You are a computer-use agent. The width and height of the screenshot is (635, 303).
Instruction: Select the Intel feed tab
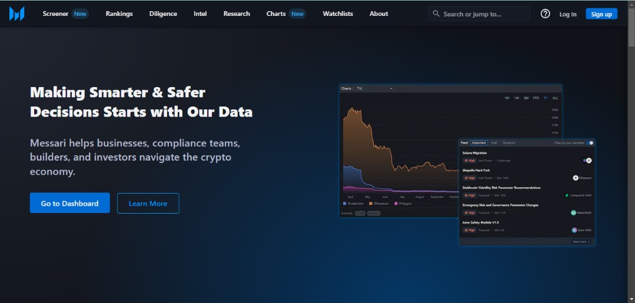(x=494, y=143)
